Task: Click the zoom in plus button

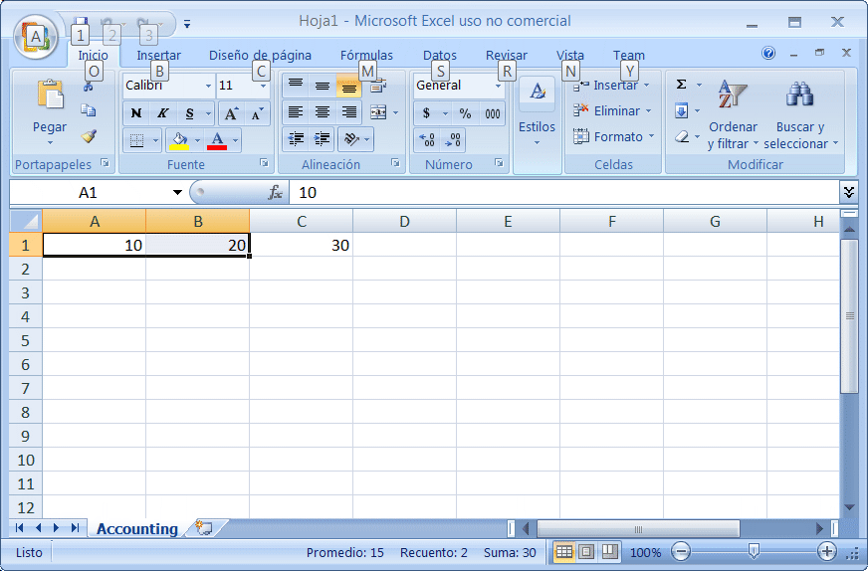Action: click(x=826, y=552)
